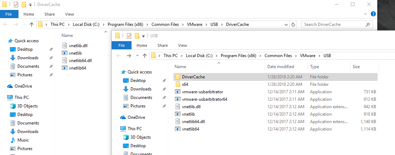Click Common Files breadcrumb in USB window
Viewport: 395px width, 155px height.
pyautogui.click(x=278, y=56)
